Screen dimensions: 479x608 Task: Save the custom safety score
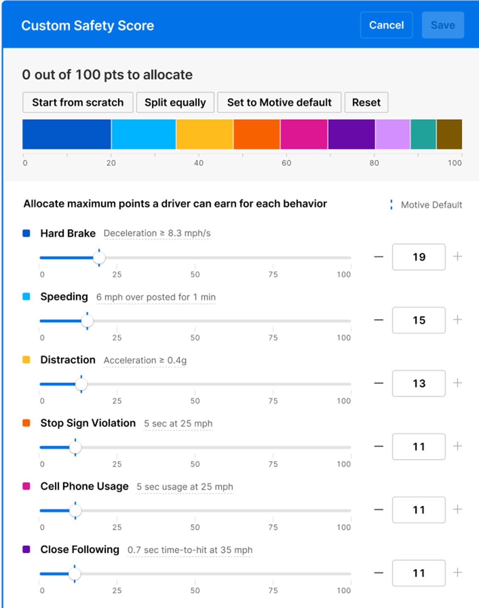pyautogui.click(x=442, y=25)
